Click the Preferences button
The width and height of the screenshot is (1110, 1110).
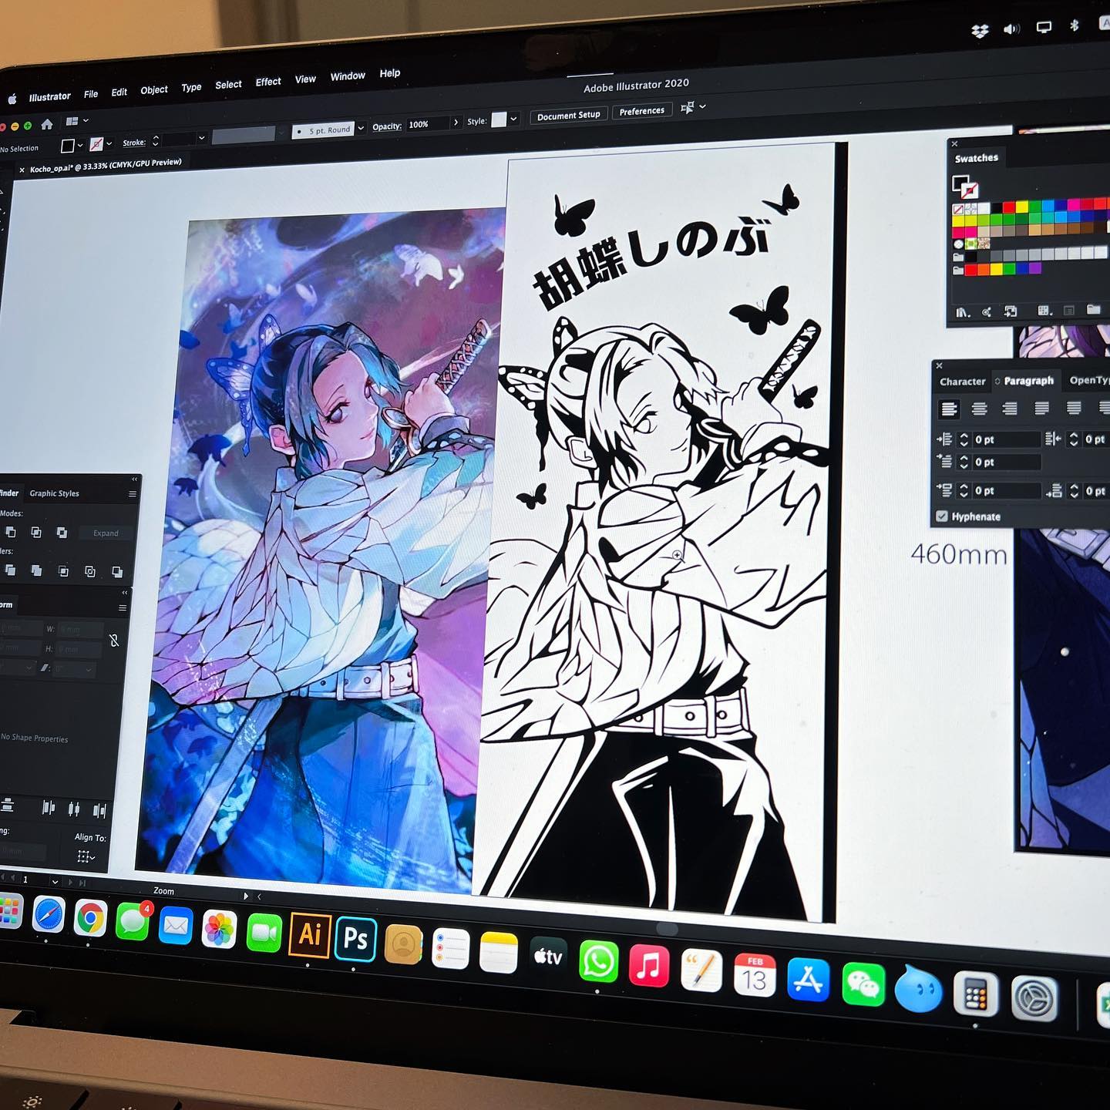(x=641, y=111)
